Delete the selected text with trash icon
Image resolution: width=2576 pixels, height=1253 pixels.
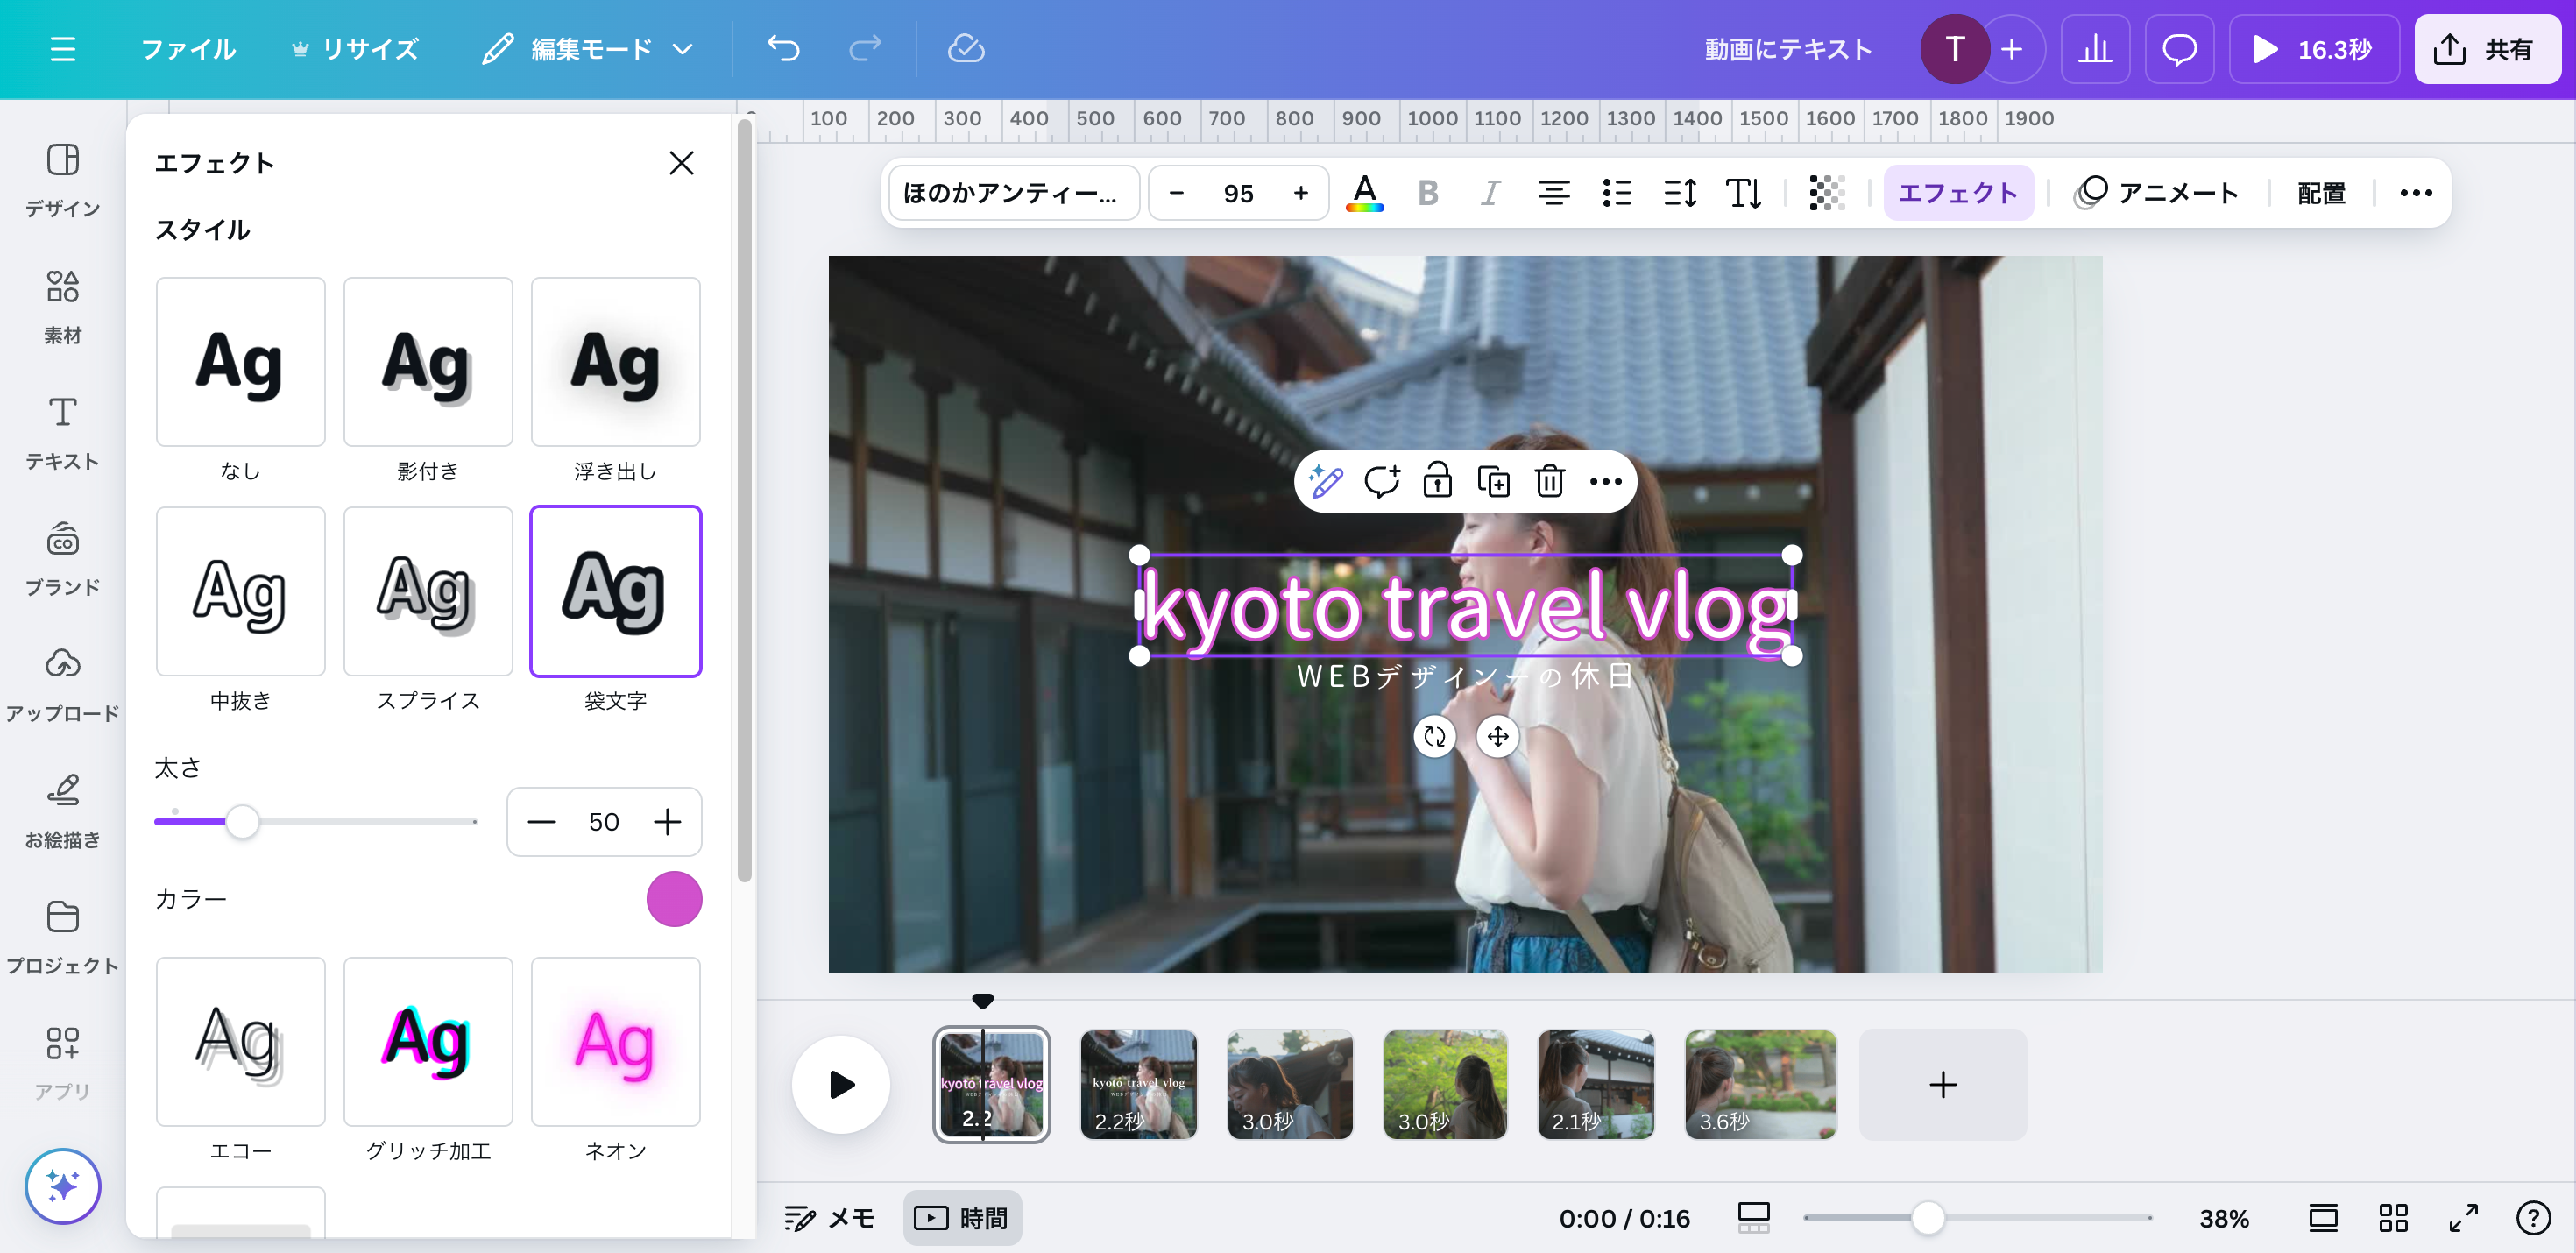coord(1550,481)
